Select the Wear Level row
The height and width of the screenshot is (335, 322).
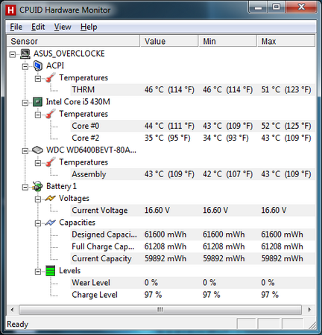tap(193, 283)
